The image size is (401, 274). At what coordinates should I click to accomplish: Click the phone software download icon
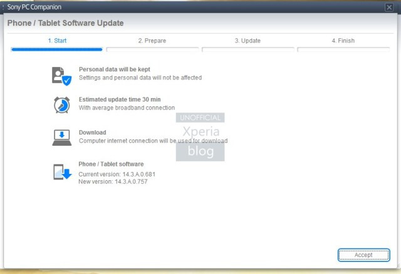63,172
